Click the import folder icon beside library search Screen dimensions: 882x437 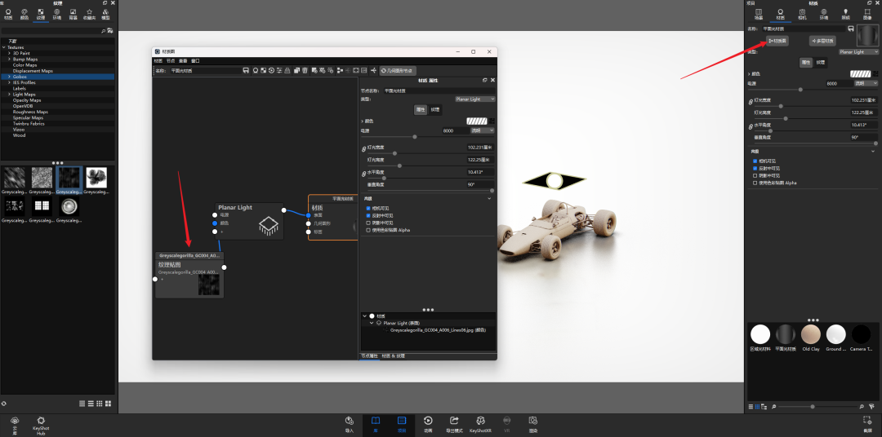pyautogui.click(x=110, y=31)
